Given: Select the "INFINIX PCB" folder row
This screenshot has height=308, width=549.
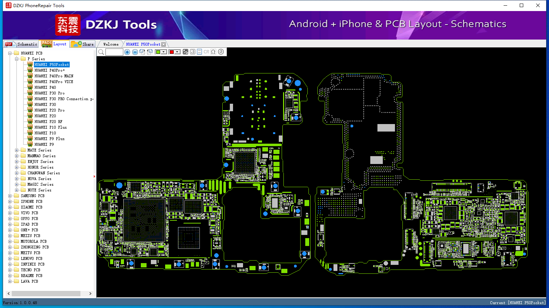Looking at the screenshot, I should pyautogui.click(x=33, y=264).
